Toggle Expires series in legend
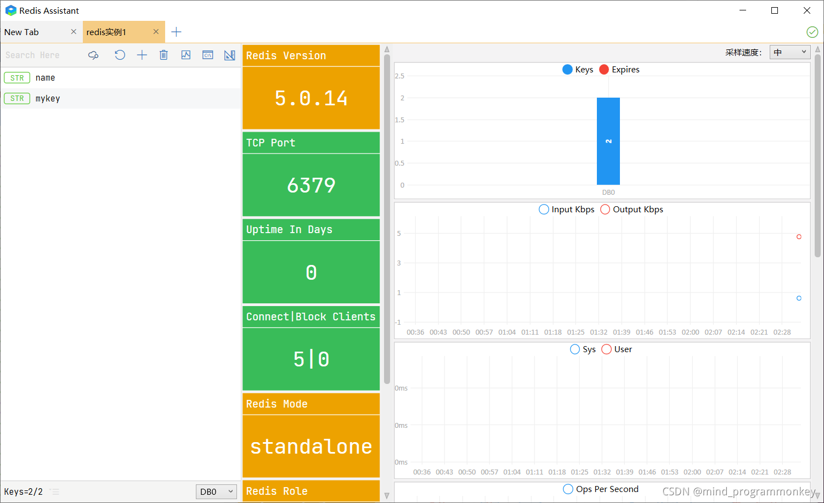824x503 pixels. [619, 70]
